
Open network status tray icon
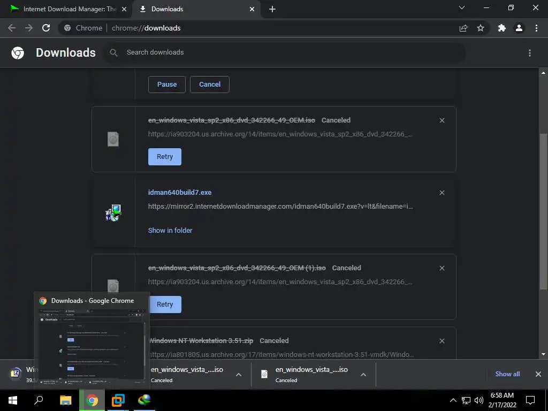click(x=466, y=400)
